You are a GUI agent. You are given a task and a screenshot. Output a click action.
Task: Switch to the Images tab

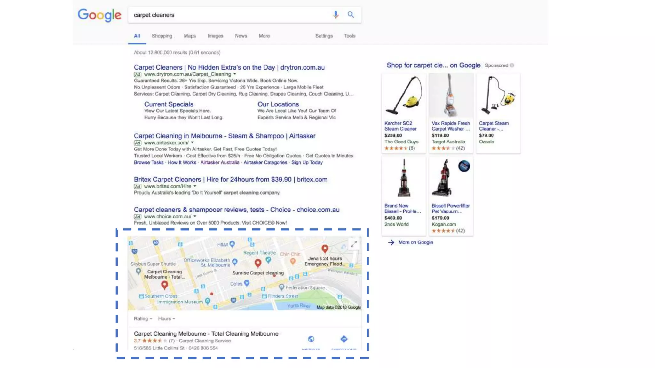tap(215, 36)
